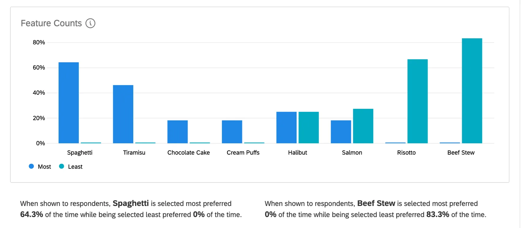Screen dimensions: 521x228
Task: Click the Chocolate Cake axis label
Action: (188, 153)
